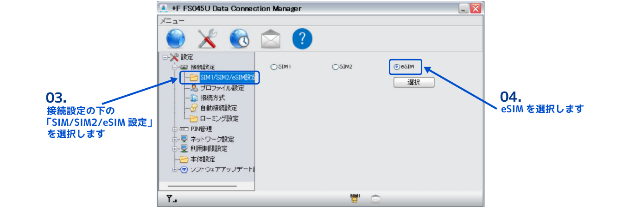Expand the ネットワーク設定 tree node
Viewport: 642px width, 208px height.
coord(175,139)
